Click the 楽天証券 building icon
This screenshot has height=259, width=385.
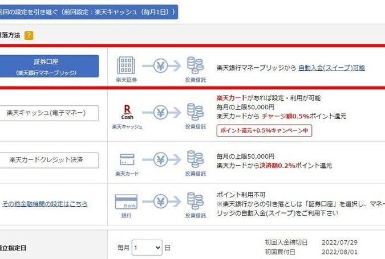click(125, 65)
